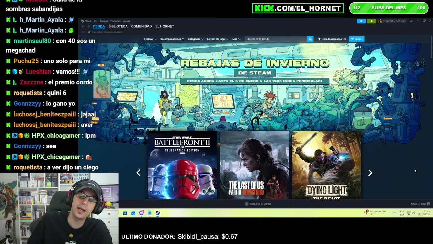The height and width of the screenshot is (244, 433).
Task: Open the Carro shopping cart
Action: [x=357, y=39]
